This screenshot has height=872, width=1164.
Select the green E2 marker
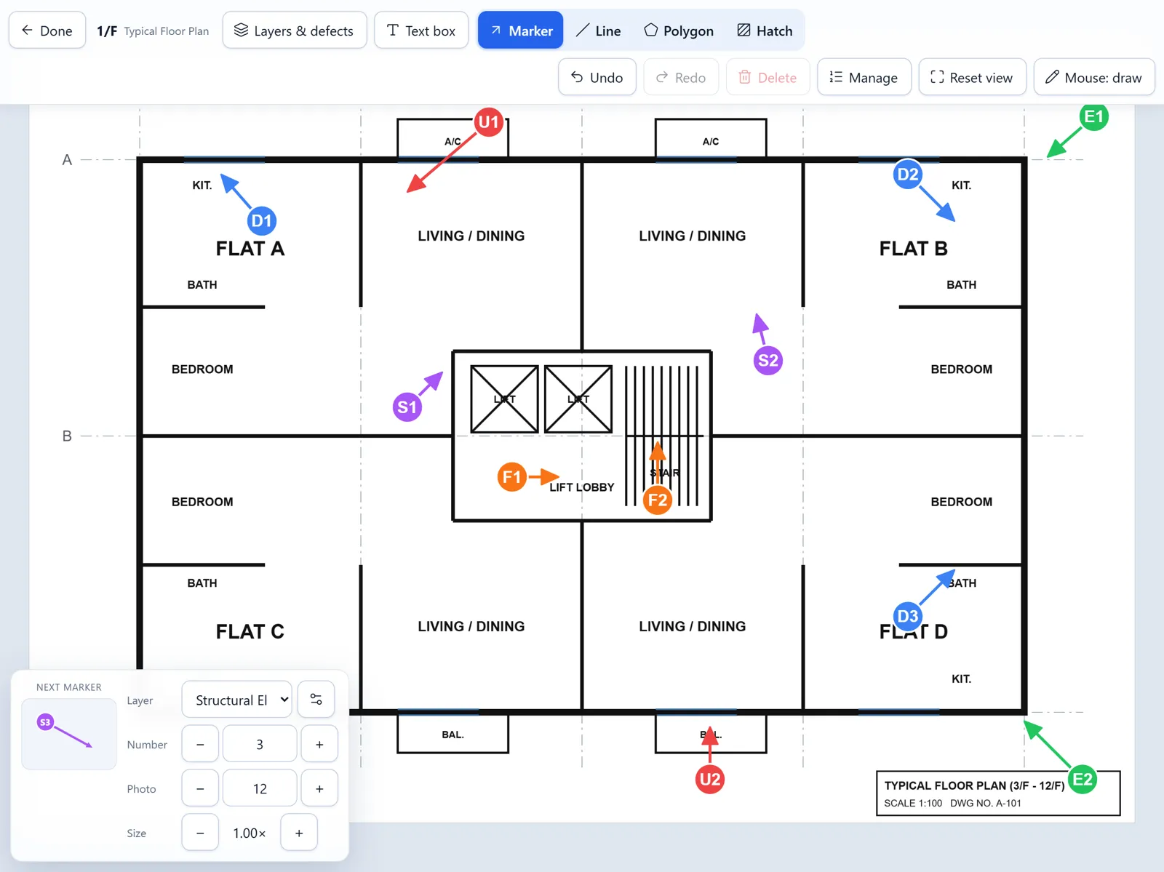coord(1083,780)
